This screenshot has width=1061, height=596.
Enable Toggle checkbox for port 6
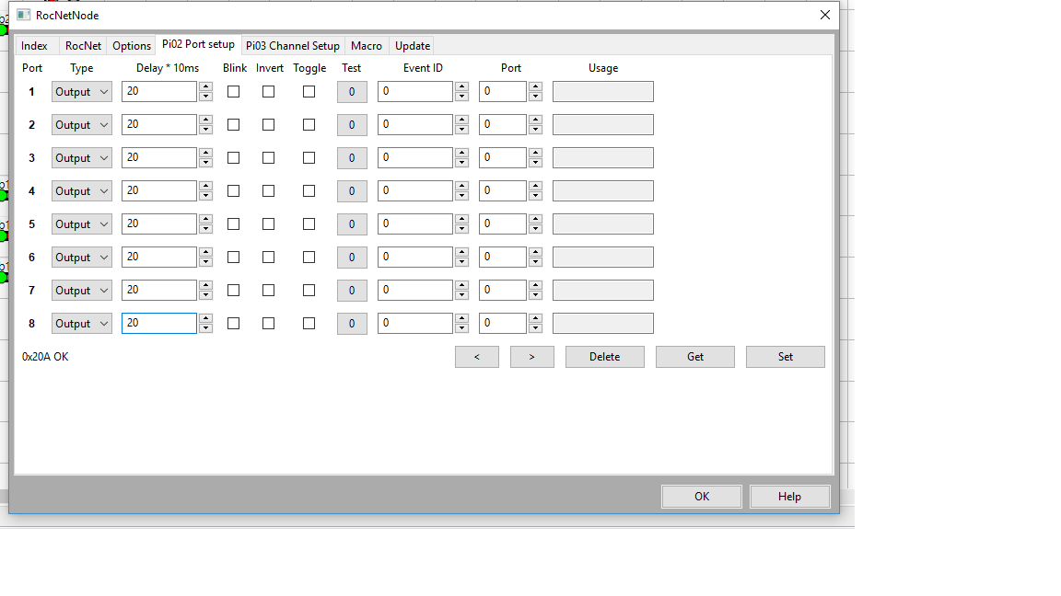point(309,258)
